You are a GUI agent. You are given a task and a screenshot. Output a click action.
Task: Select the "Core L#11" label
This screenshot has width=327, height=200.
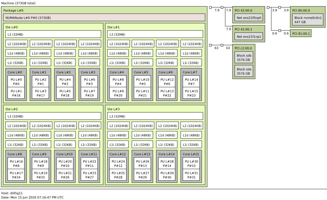(89, 154)
